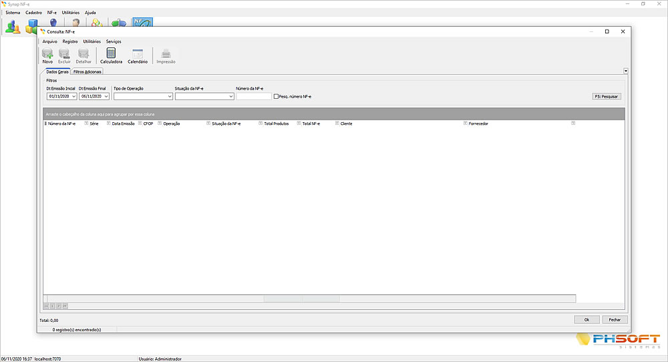
Task: Click the Excluir record icon
Action: [x=64, y=55]
